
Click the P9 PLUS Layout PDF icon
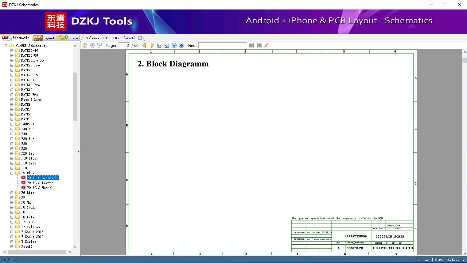coord(23,182)
